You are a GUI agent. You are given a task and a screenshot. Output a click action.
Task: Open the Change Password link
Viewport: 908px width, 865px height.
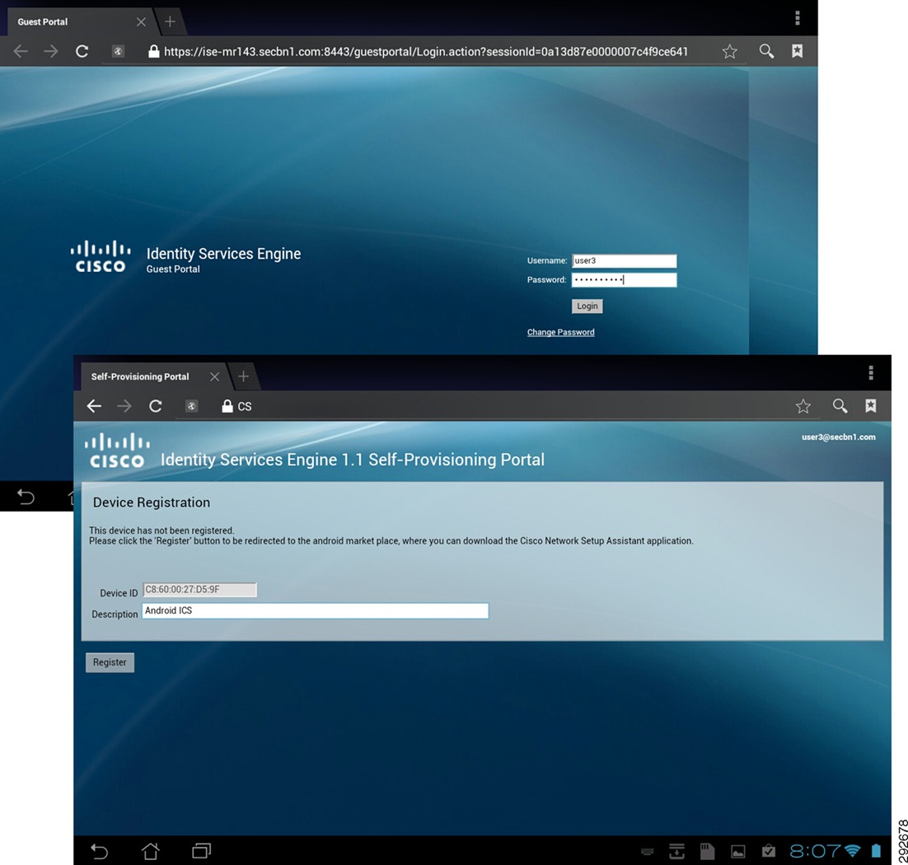coord(560,332)
